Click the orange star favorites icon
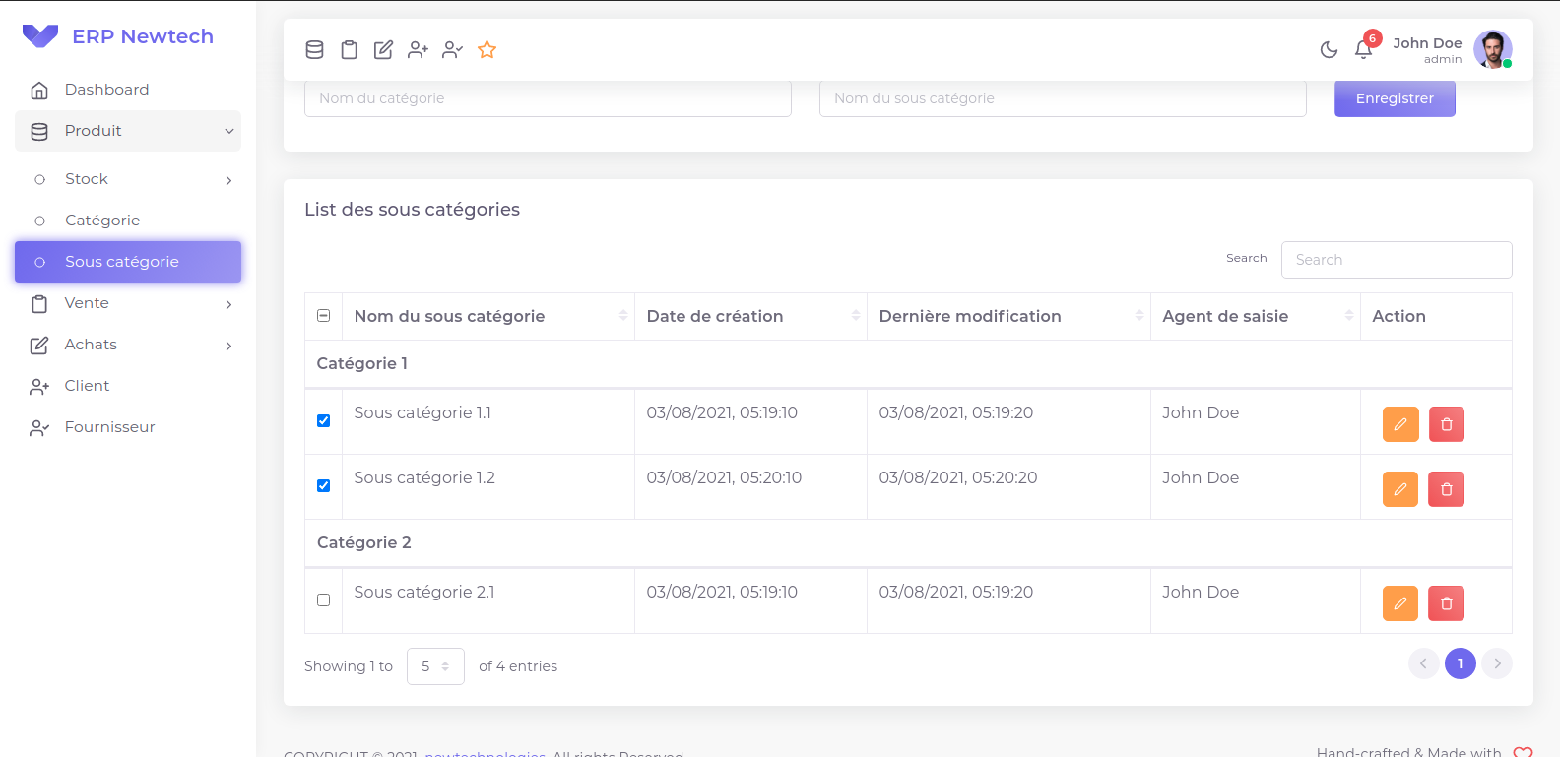 pos(487,50)
